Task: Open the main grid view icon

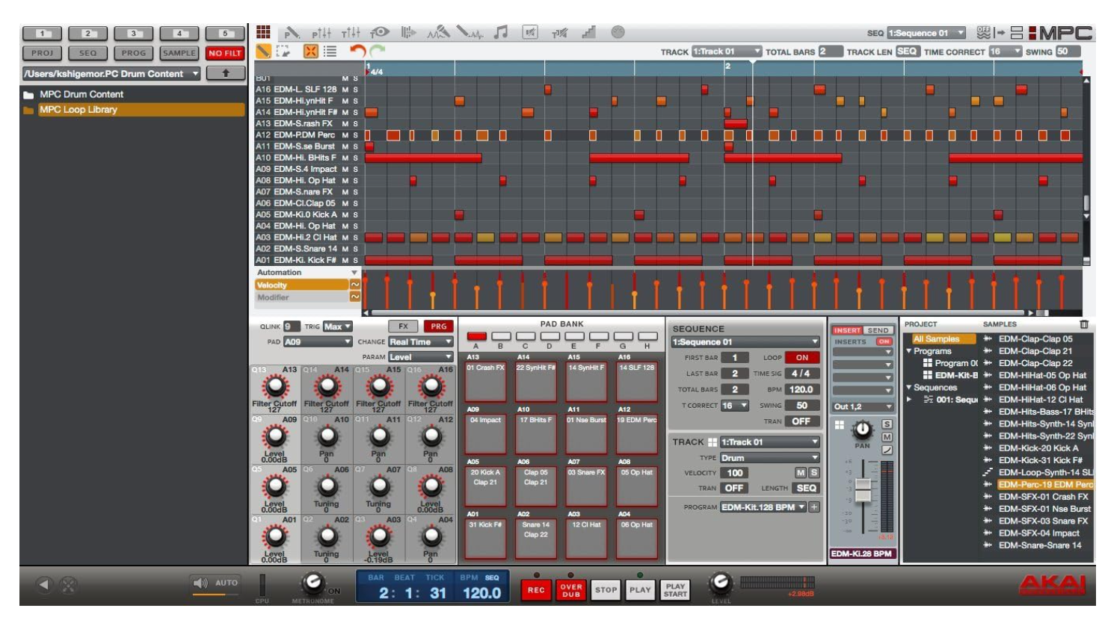Action: tap(263, 32)
